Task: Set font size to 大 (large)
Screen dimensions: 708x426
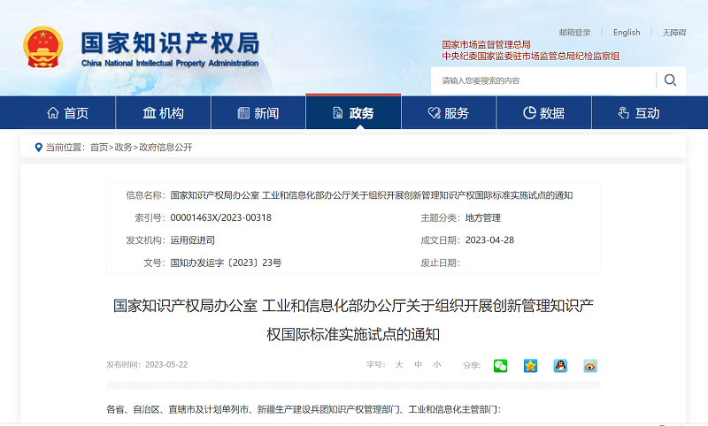Action: point(399,364)
